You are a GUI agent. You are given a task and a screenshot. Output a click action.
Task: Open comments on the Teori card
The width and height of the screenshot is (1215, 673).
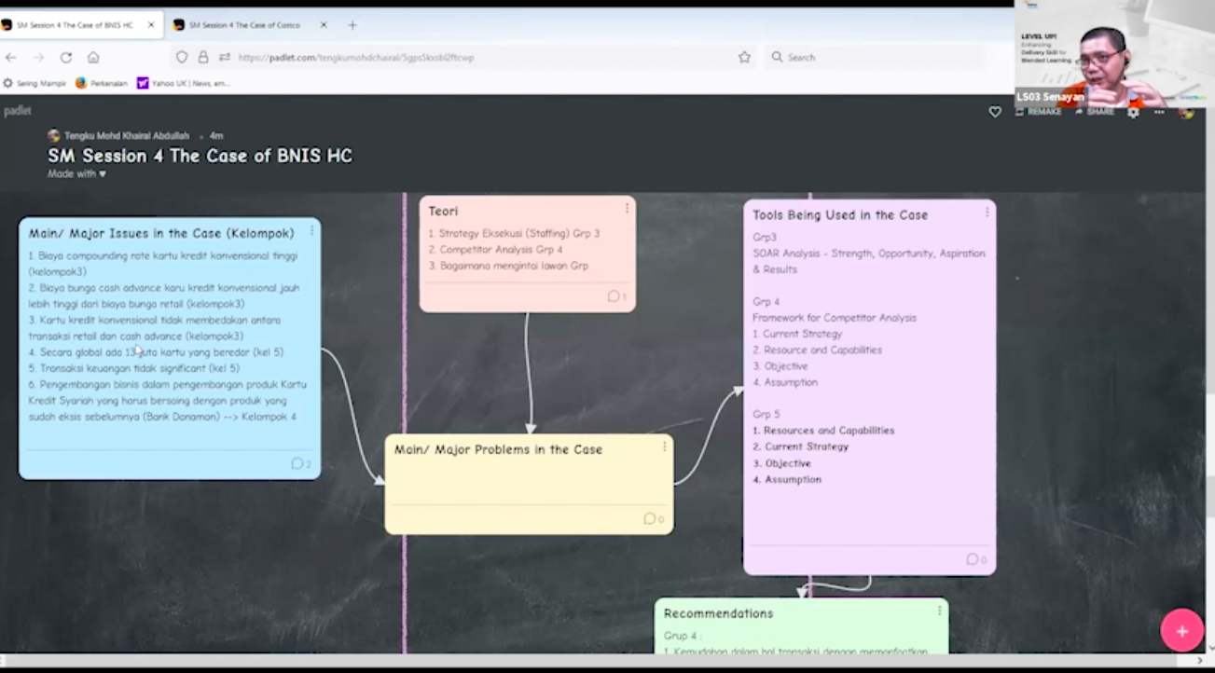(x=616, y=296)
